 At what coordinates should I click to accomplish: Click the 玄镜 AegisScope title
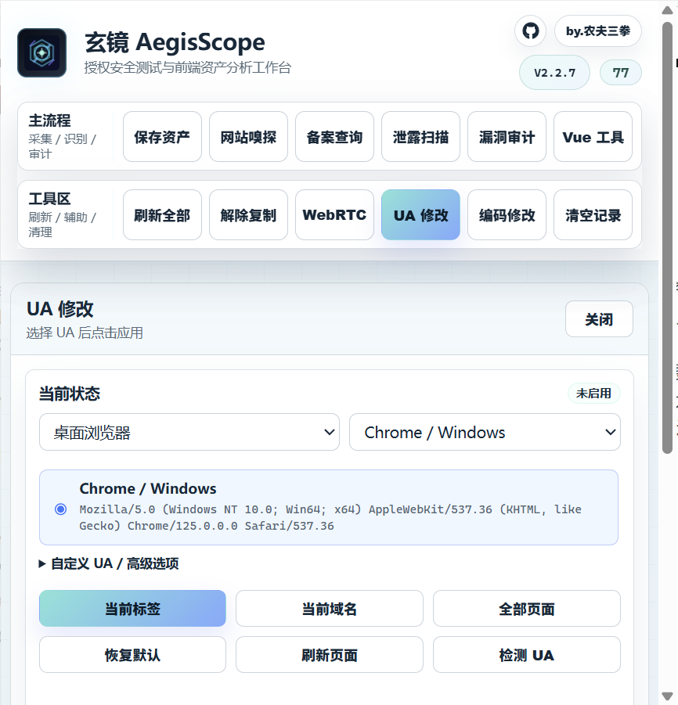[175, 42]
